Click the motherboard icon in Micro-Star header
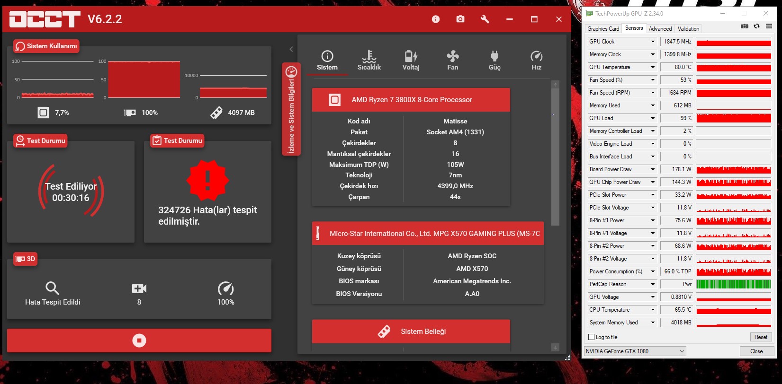This screenshot has width=782, height=384. (x=318, y=234)
